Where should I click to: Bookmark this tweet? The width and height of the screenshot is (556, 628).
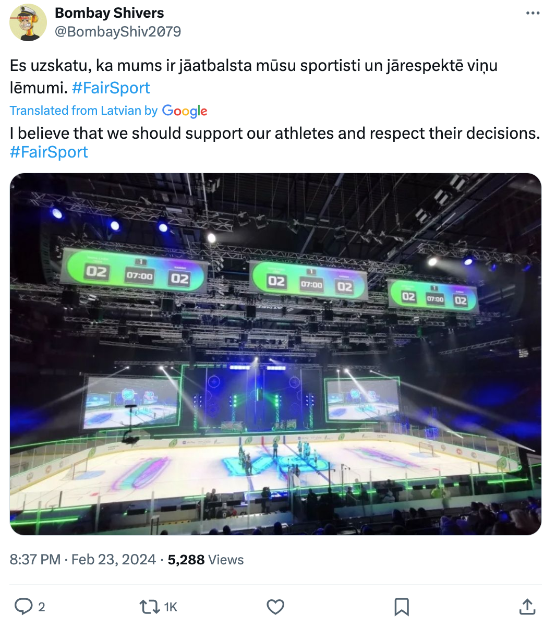[401, 607]
